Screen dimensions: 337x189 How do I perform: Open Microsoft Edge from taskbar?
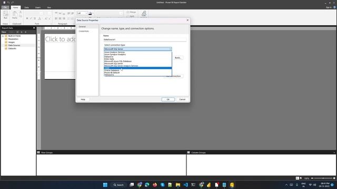[x=147, y=185]
